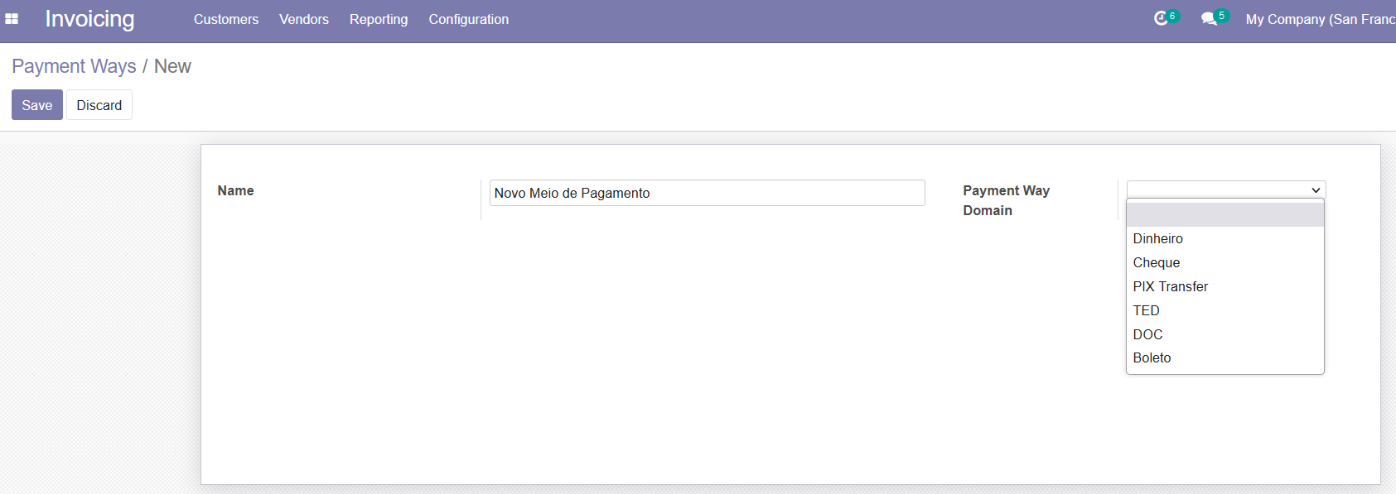Open the Customers menu
Screen dimensions: 1396x494
click(x=226, y=19)
